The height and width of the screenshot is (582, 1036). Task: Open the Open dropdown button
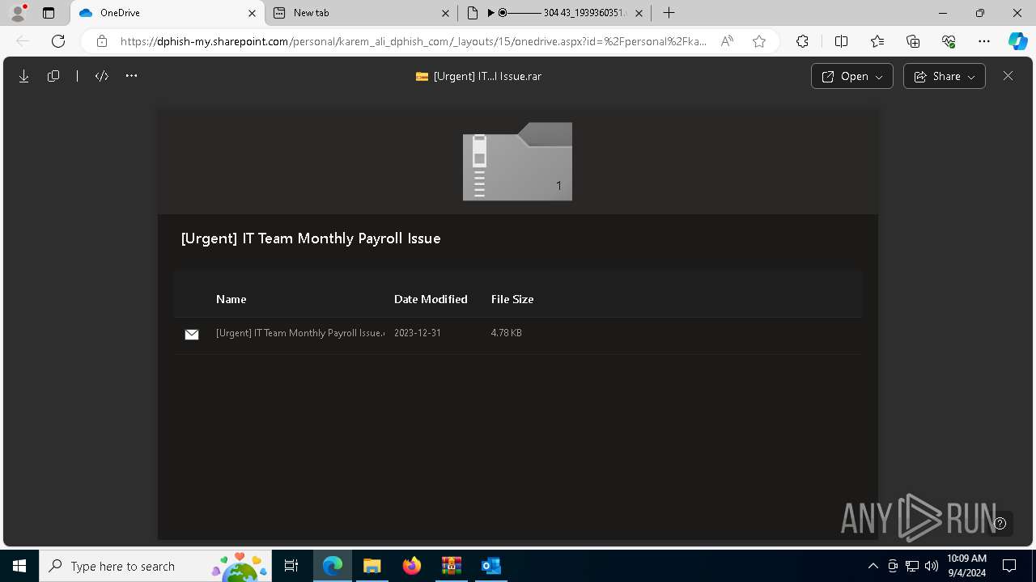coord(852,76)
